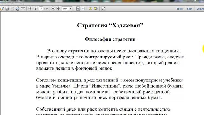Toggle scrolling fit-width page mode icon
204x115 pixels.
78,9
